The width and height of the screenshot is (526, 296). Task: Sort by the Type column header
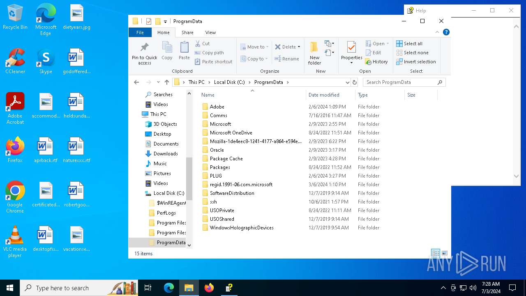pos(380,95)
